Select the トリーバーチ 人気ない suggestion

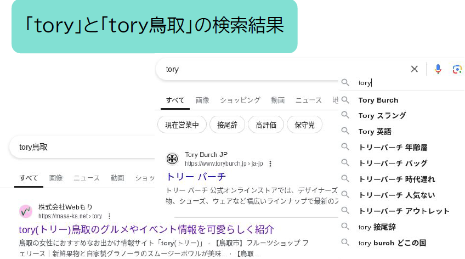point(397,195)
